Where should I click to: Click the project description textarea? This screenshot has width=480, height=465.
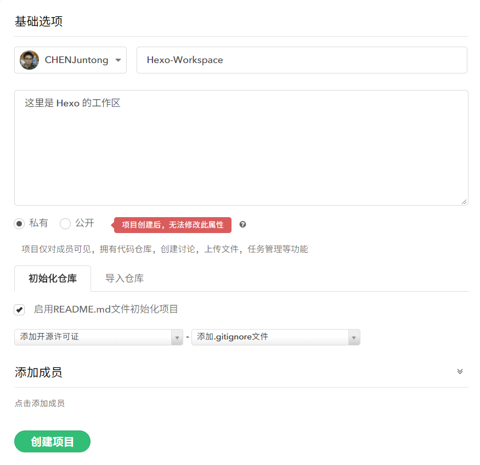[x=241, y=147]
